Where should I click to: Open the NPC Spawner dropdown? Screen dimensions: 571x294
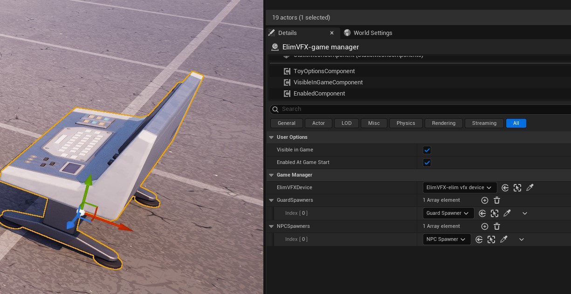pos(447,239)
